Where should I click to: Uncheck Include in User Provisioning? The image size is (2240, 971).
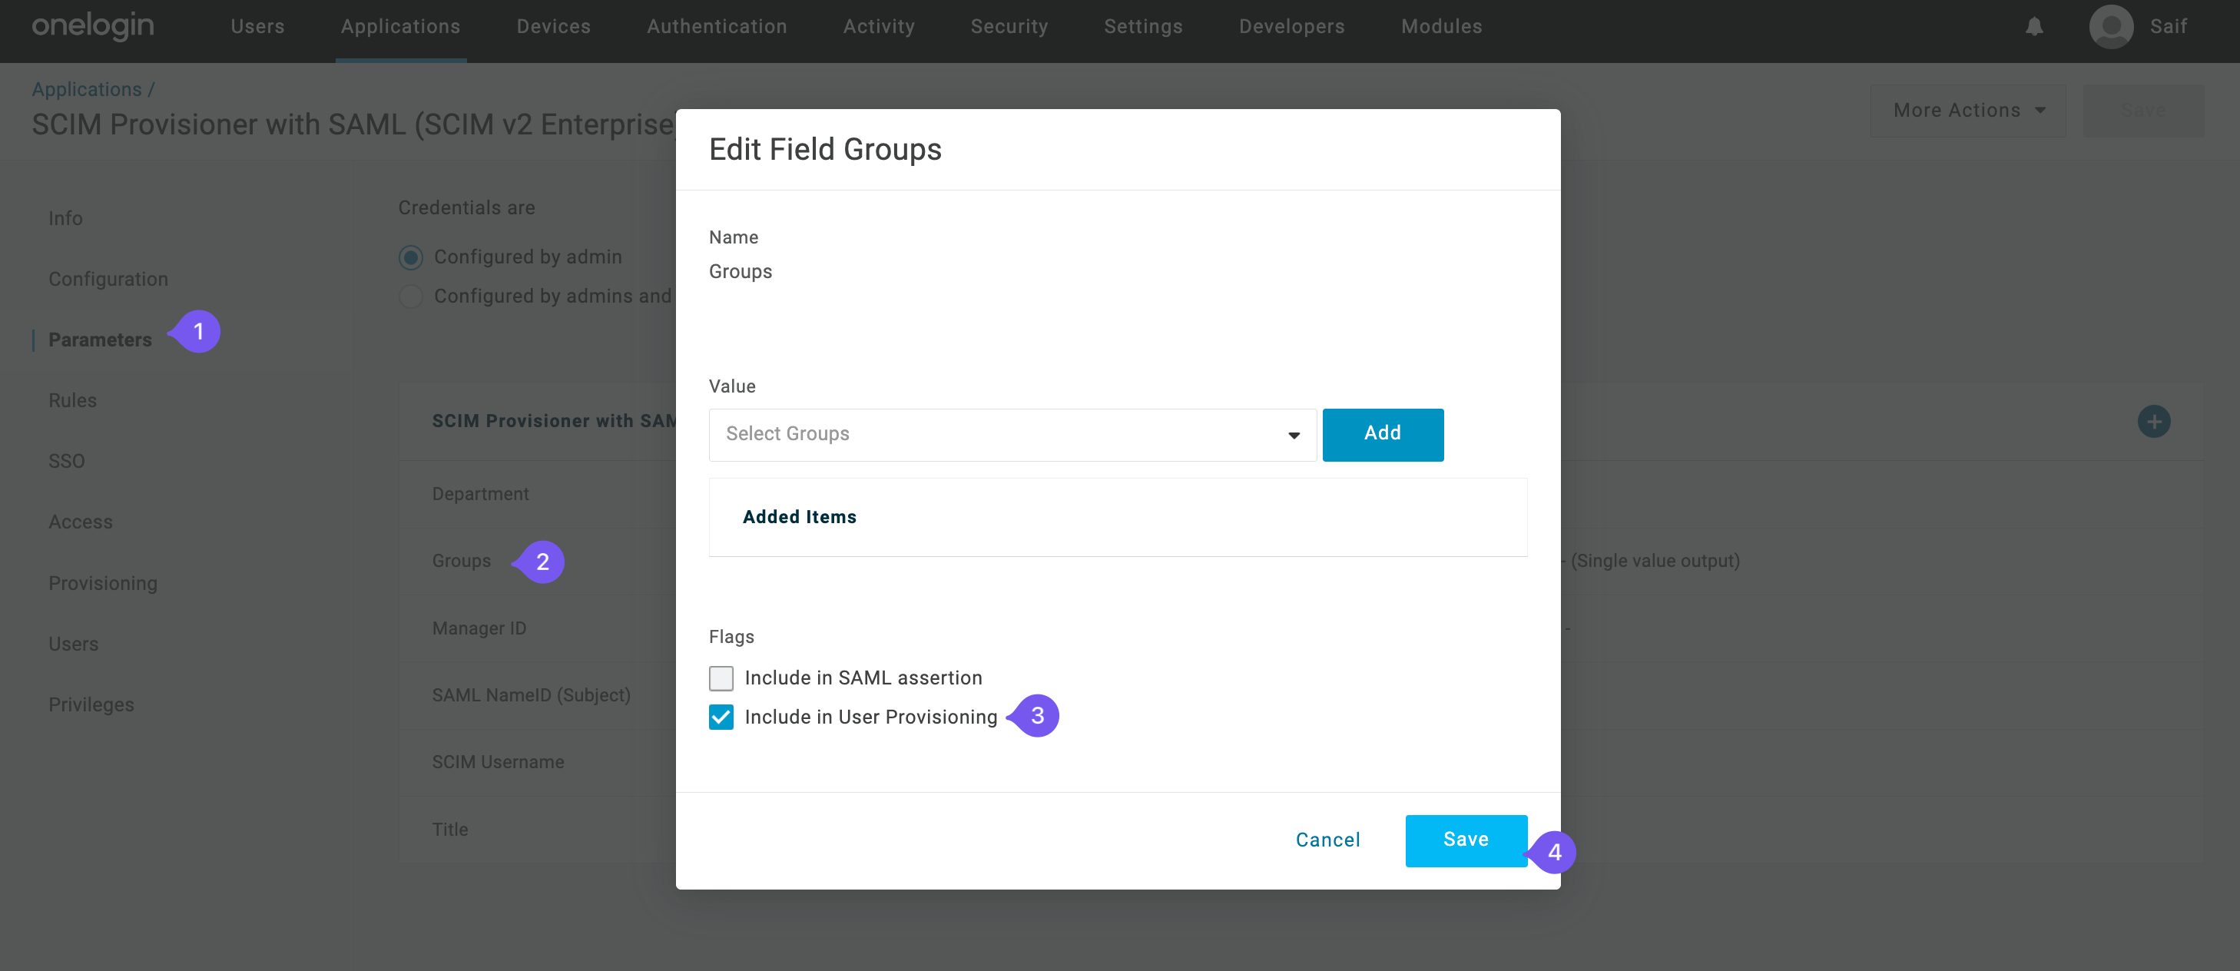[x=721, y=716]
